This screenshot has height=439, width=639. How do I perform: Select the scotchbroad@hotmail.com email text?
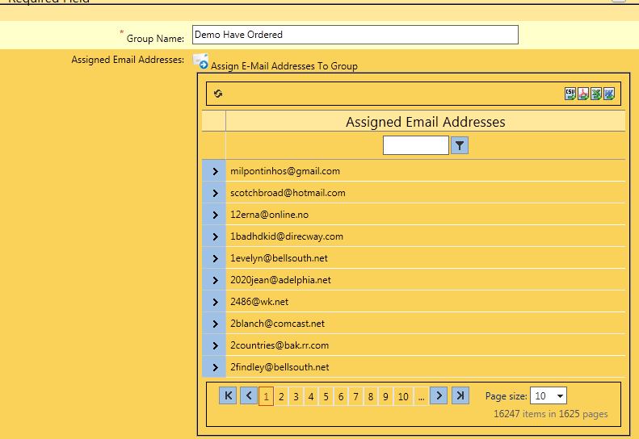point(288,193)
